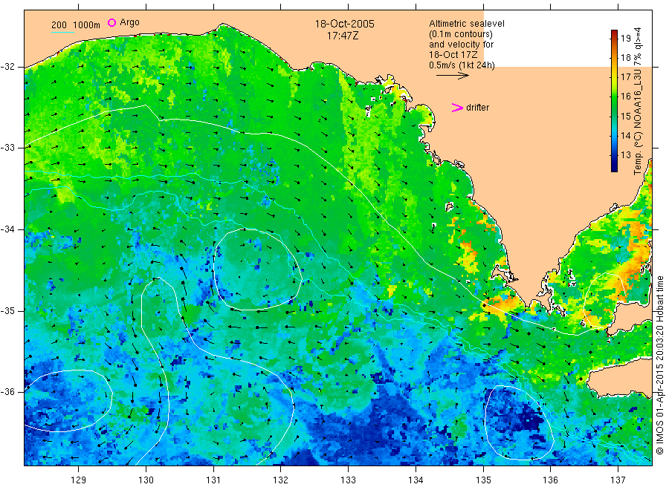Click the temperature color bar

614,101
